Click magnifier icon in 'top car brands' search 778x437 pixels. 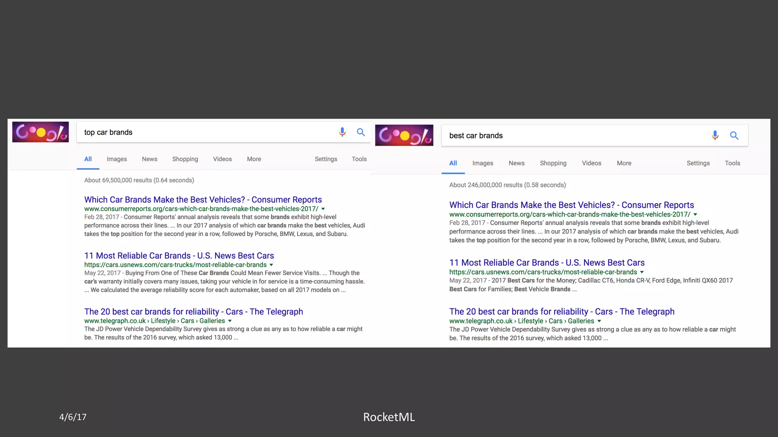pos(361,132)
